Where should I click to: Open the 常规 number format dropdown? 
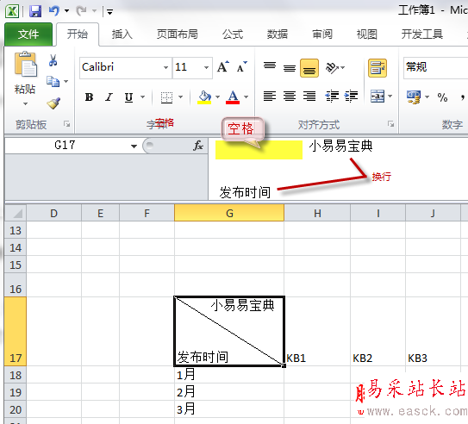435,67
